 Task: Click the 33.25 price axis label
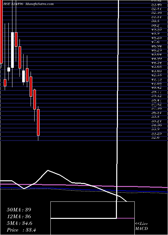[x=156, y=133]
